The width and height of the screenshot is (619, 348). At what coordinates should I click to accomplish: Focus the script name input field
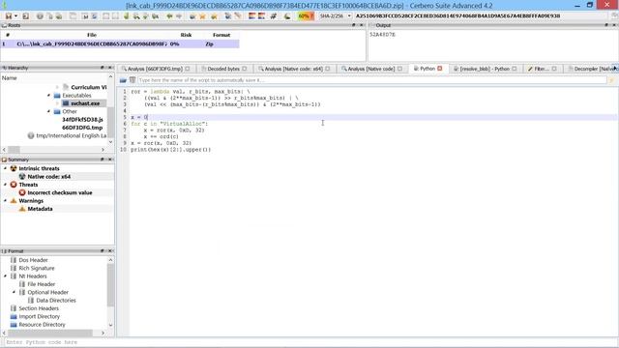(371, 80)
